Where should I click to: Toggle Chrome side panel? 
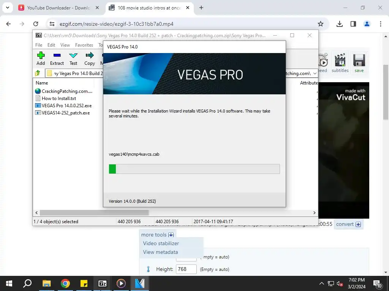[353, 24]
